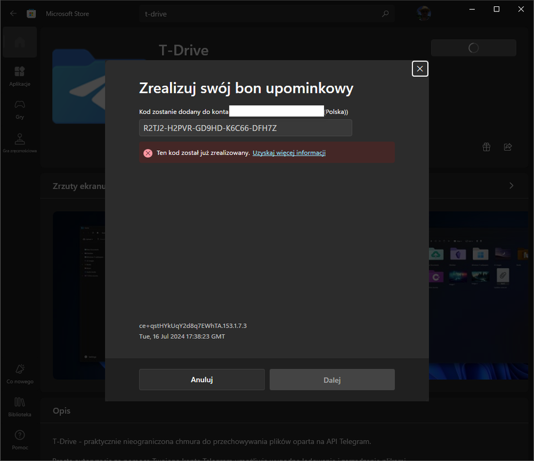Click the Zrealizuj swój bon upominkowy heading
534x461 pixels.
point(246,88)
